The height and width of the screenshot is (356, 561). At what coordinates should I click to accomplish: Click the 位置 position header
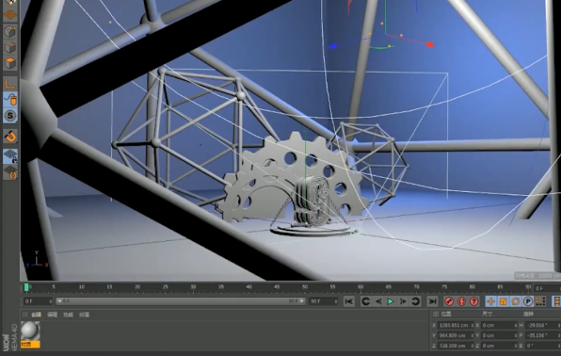coord(446,315)
